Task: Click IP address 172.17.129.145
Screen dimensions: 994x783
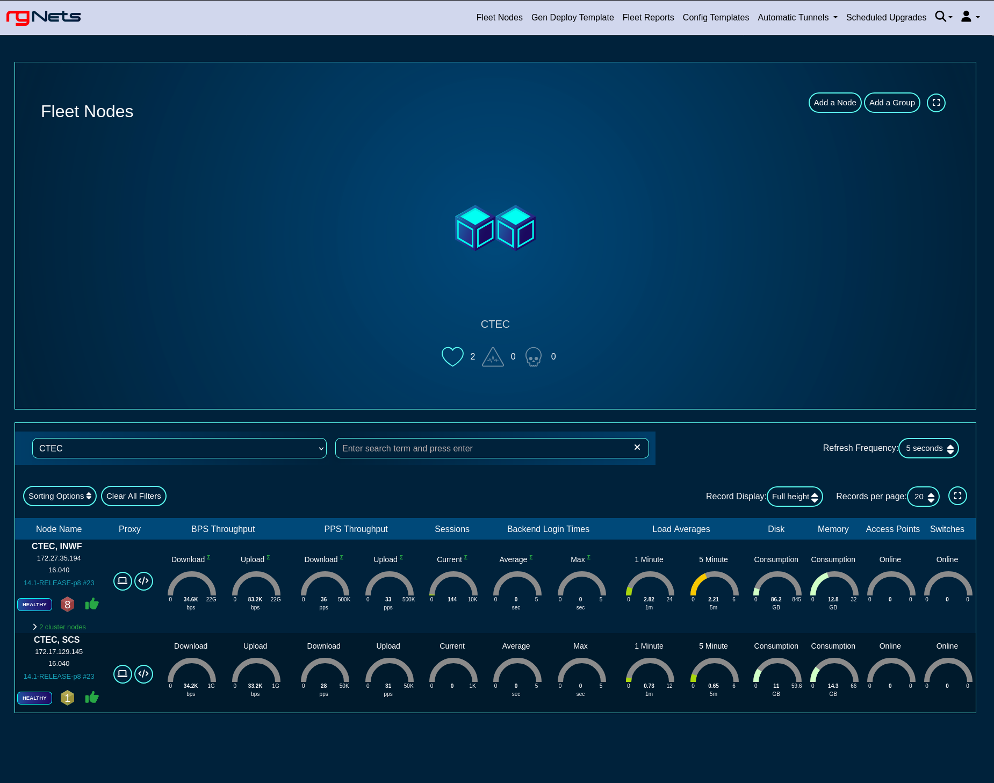Action: coord(59,651)
